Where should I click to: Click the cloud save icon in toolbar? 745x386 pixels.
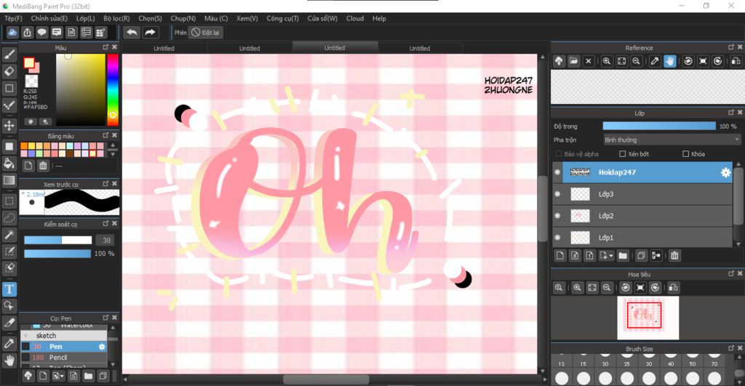12,32
